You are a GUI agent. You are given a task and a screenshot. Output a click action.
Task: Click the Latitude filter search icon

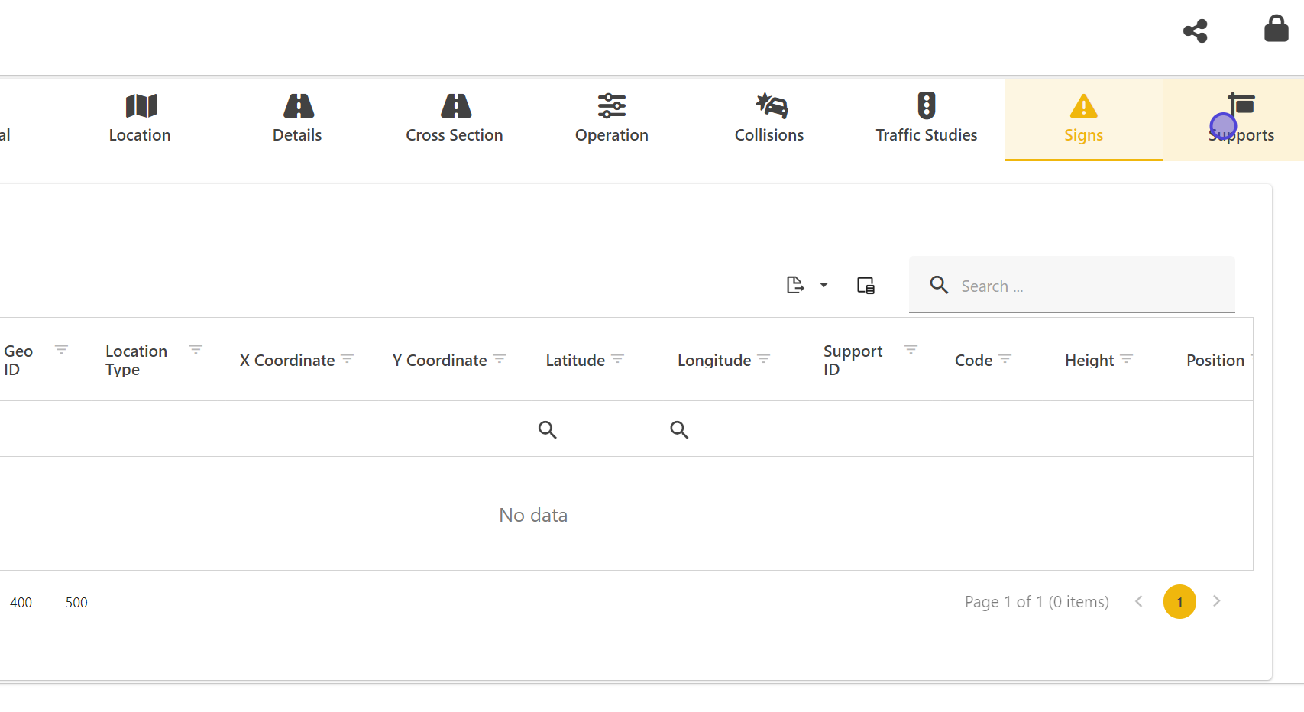point(547,429)
